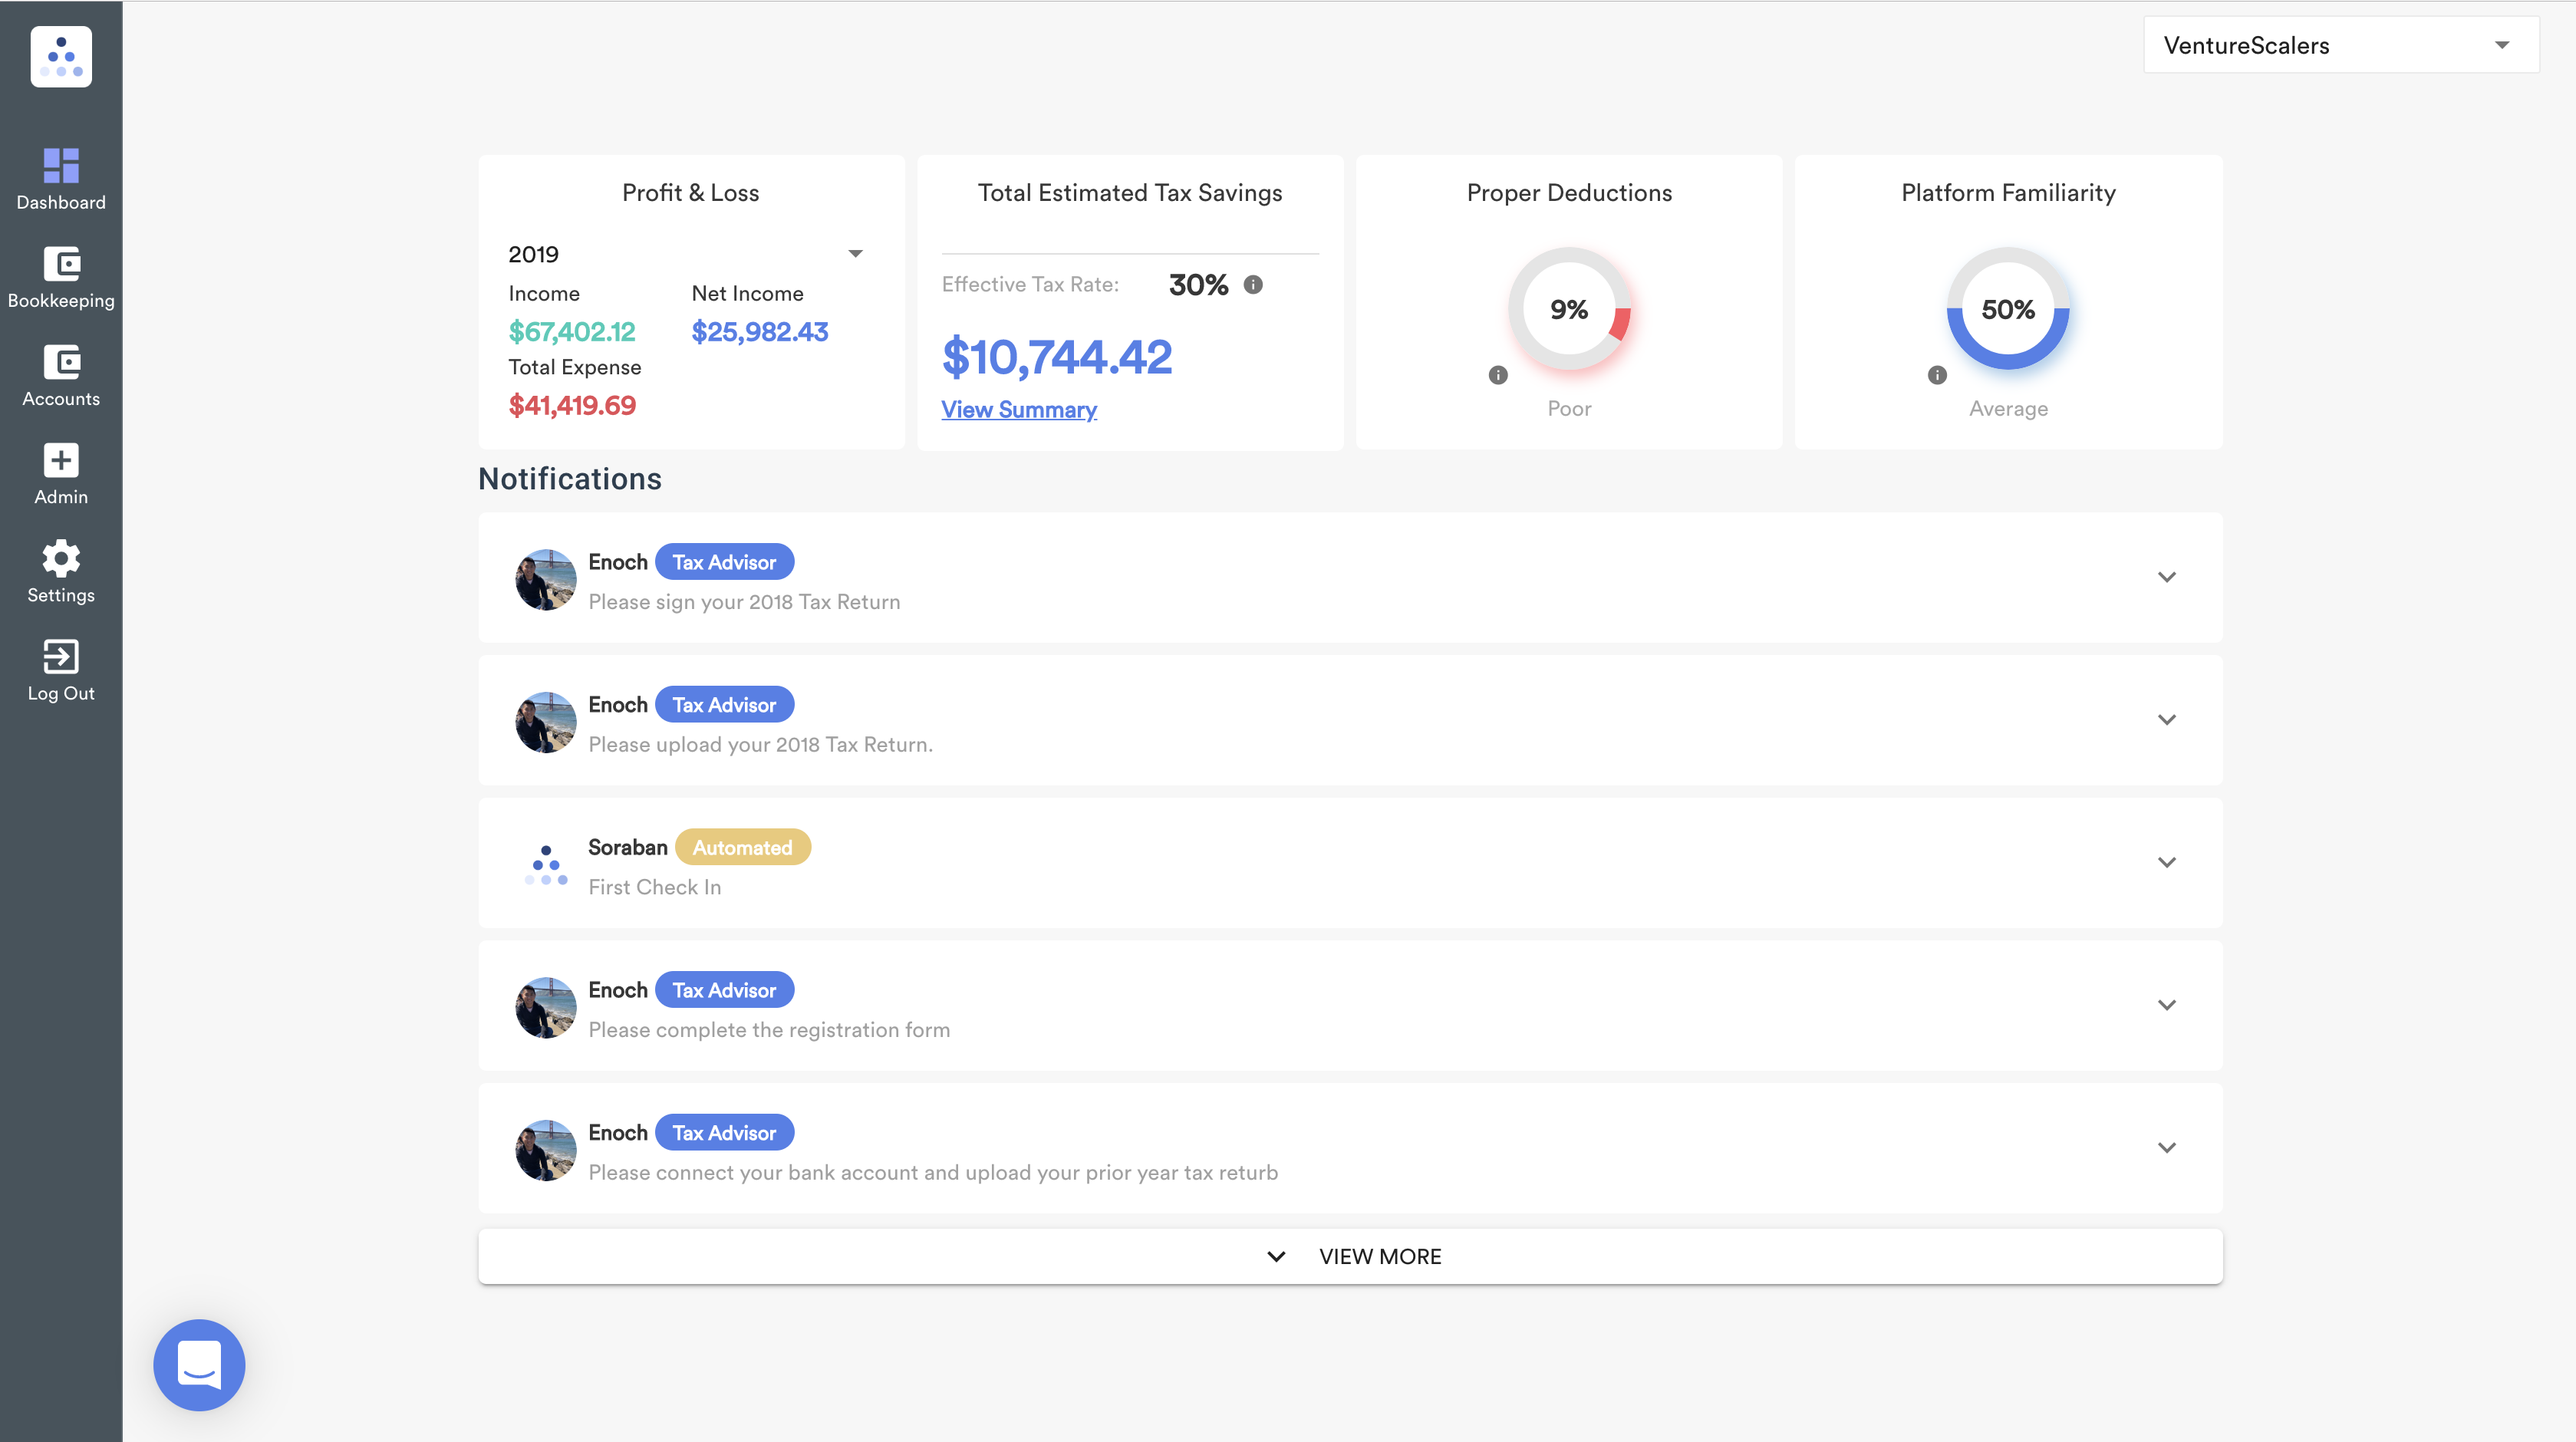The height and width of the screenshot is (1442, 2576).
Task: Click the Soraban sender name in notifications
Action: 627,847
